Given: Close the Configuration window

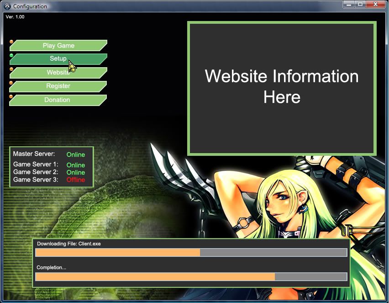Looking at the screenshot, I should coord(376,5).
